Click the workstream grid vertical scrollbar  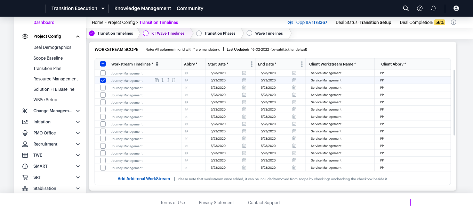(x=454, y=103)
